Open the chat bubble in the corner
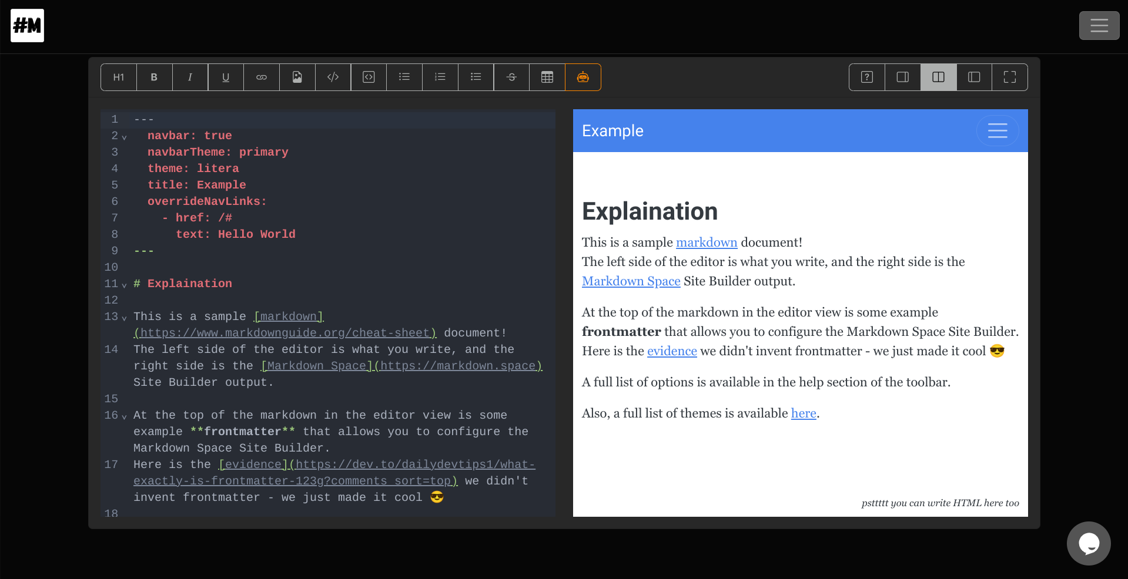This screenshot has height=579, width=1128. pos(1088,543)
